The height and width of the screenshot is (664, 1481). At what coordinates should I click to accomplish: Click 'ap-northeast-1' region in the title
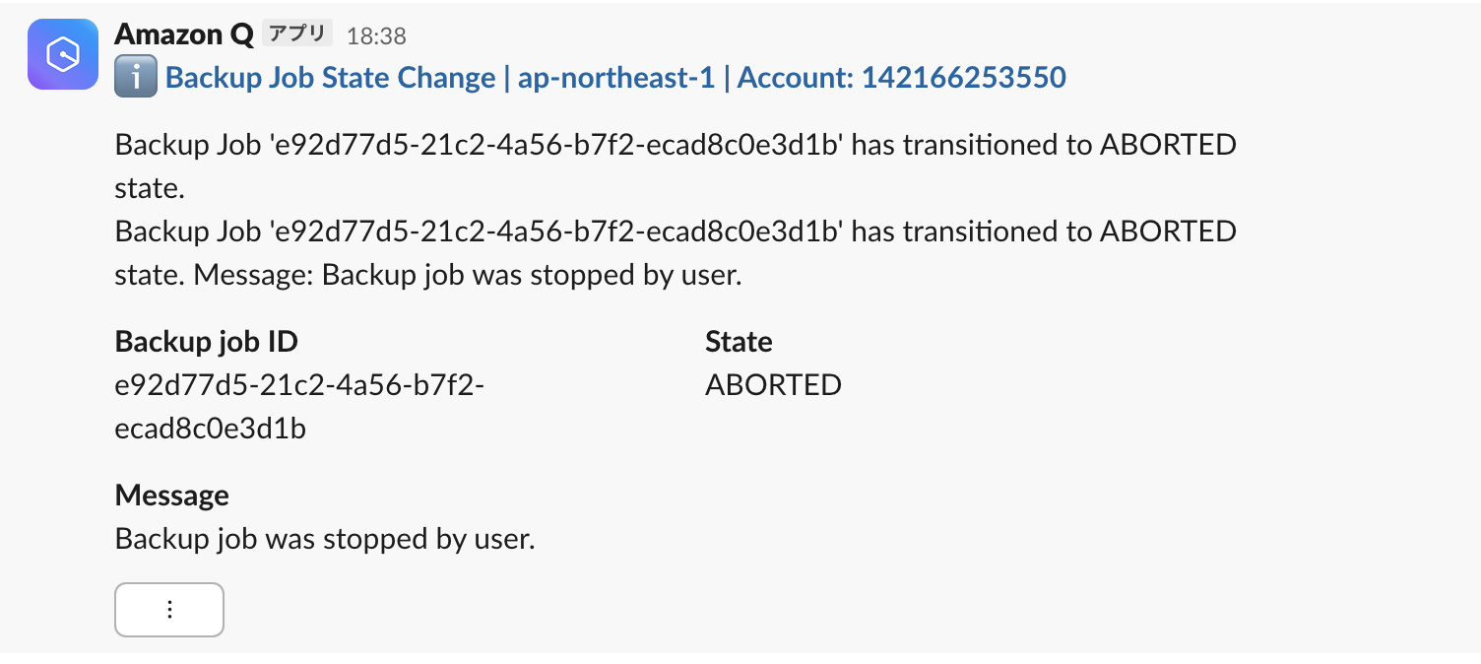click(x=615, y=78)
